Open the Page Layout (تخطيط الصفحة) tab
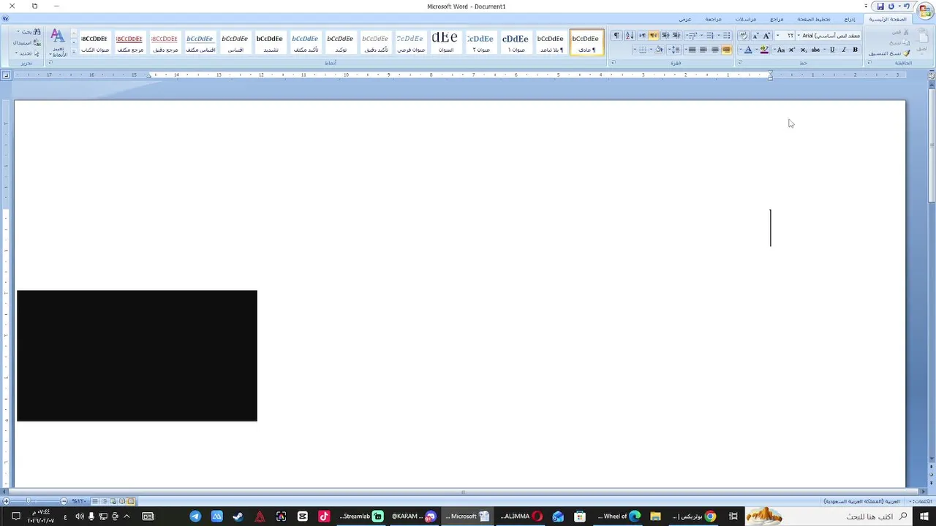Viewport: 936px width, 526px height. [x=814, y=20]
